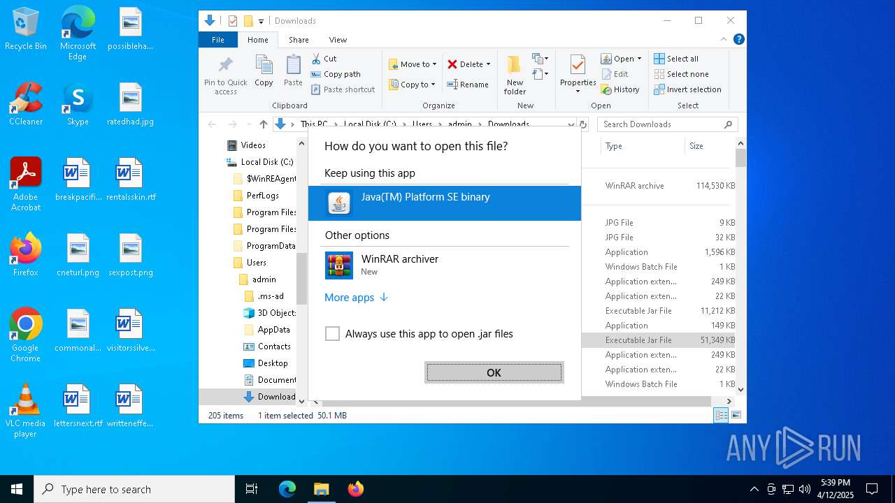Select Local Disk (C:) in tree
Screen dimensions: 895x503
pos(259,162)
